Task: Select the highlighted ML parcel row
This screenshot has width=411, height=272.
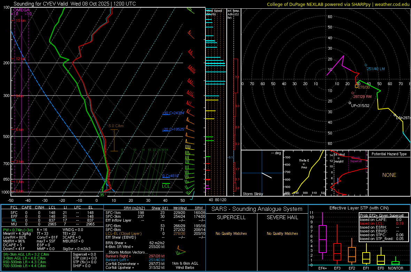Action: coord(52,220)
